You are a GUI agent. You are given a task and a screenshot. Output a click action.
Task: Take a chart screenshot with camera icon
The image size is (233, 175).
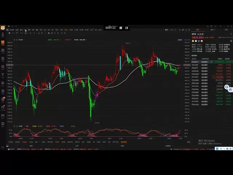coord(180,30)
